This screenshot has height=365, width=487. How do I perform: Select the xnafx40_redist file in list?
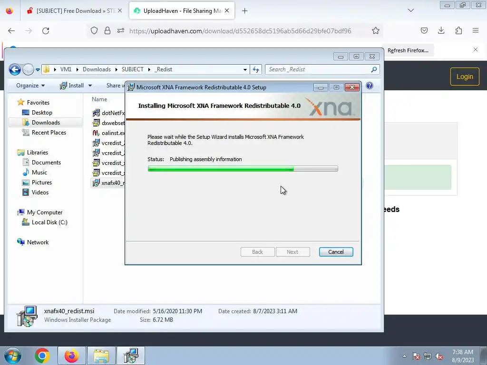(108, 182)
